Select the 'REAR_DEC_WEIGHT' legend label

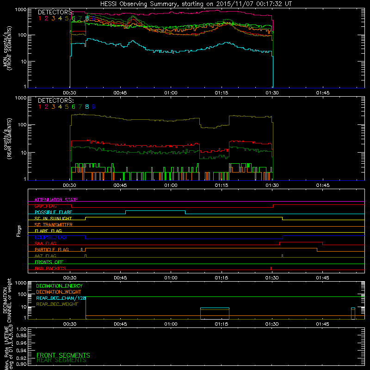[57, 304]
